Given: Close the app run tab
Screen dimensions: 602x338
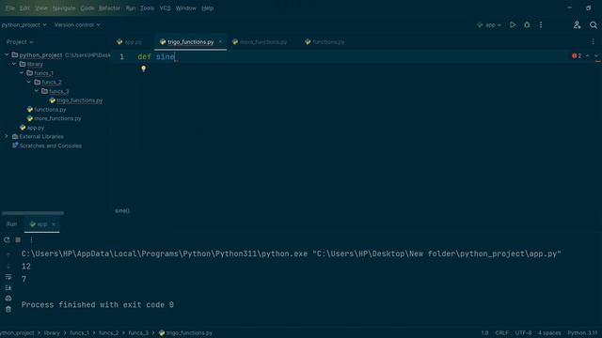Looking at the screenshot, I should click(x=54, y=224).
